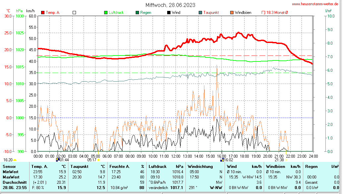Select the Luftdruck hPa column header
Screen dimensions: 343x194
click(x=166, y=166)
